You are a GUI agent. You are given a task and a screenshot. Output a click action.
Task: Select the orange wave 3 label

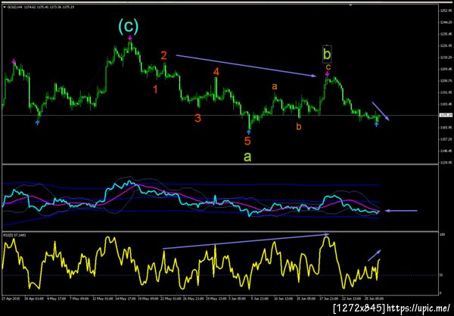(197, 118)
